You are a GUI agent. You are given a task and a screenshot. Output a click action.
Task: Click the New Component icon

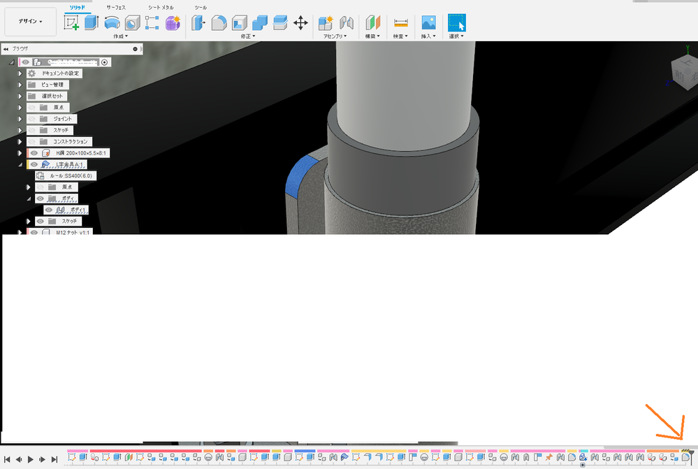tap(326, 22)
